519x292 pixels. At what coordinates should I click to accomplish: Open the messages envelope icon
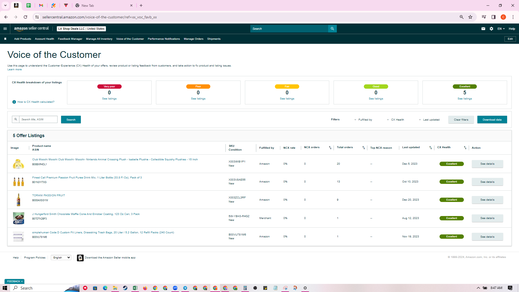click(483, 29)
